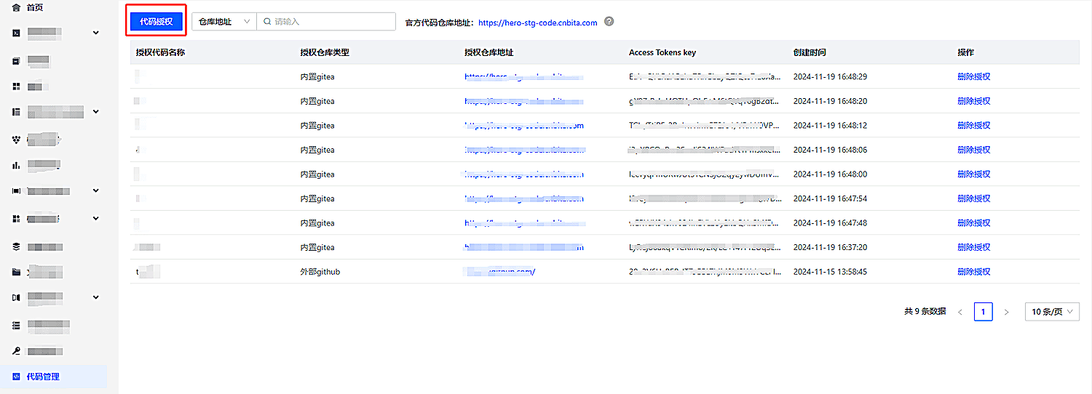Click the key sidebar icon
This screenshot has width=1092, height=394.
point(16,351)
